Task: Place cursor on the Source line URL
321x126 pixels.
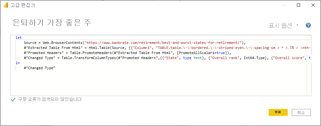Action: [x=164, y=43]
